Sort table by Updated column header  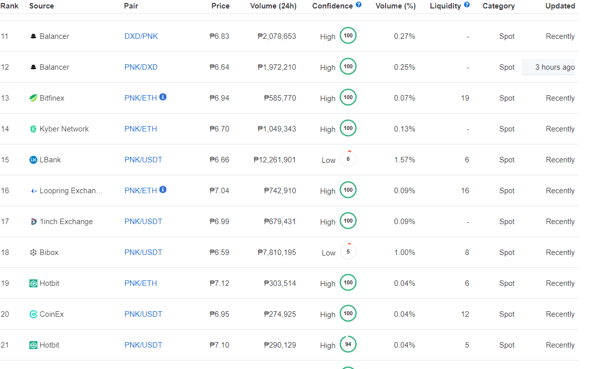point(560,6)
